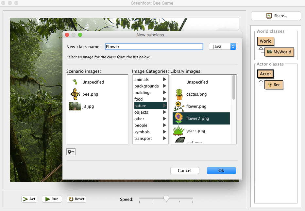This screenshot has width=305, height=211.
Task: Adjust the Speed slider handle
Action: 165,199
